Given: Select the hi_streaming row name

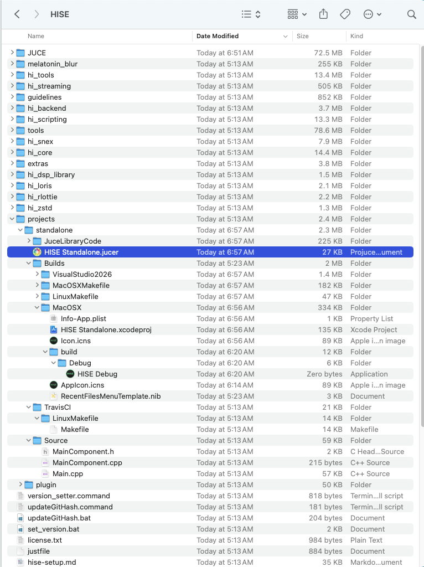Looking at the screenshot, I should 49,86.
